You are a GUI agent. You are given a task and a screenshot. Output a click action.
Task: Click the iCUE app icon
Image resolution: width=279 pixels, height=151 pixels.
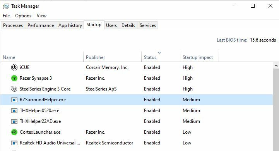click(x=14, y=67)
